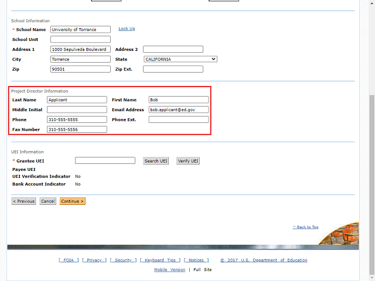Click the Address 2 field

(x=173, y=49)
